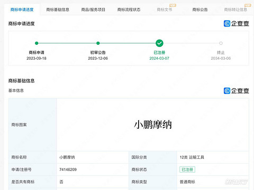Open the 商标转让信息 tab
The image size is (254, 190).
[x=235, y=9]
